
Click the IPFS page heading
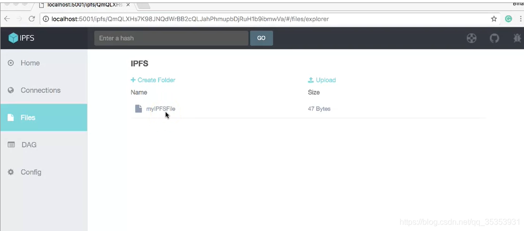coord(139,63)
